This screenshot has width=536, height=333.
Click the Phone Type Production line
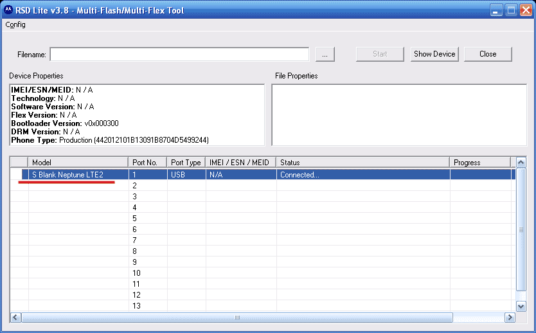click(x=110, y=140)
